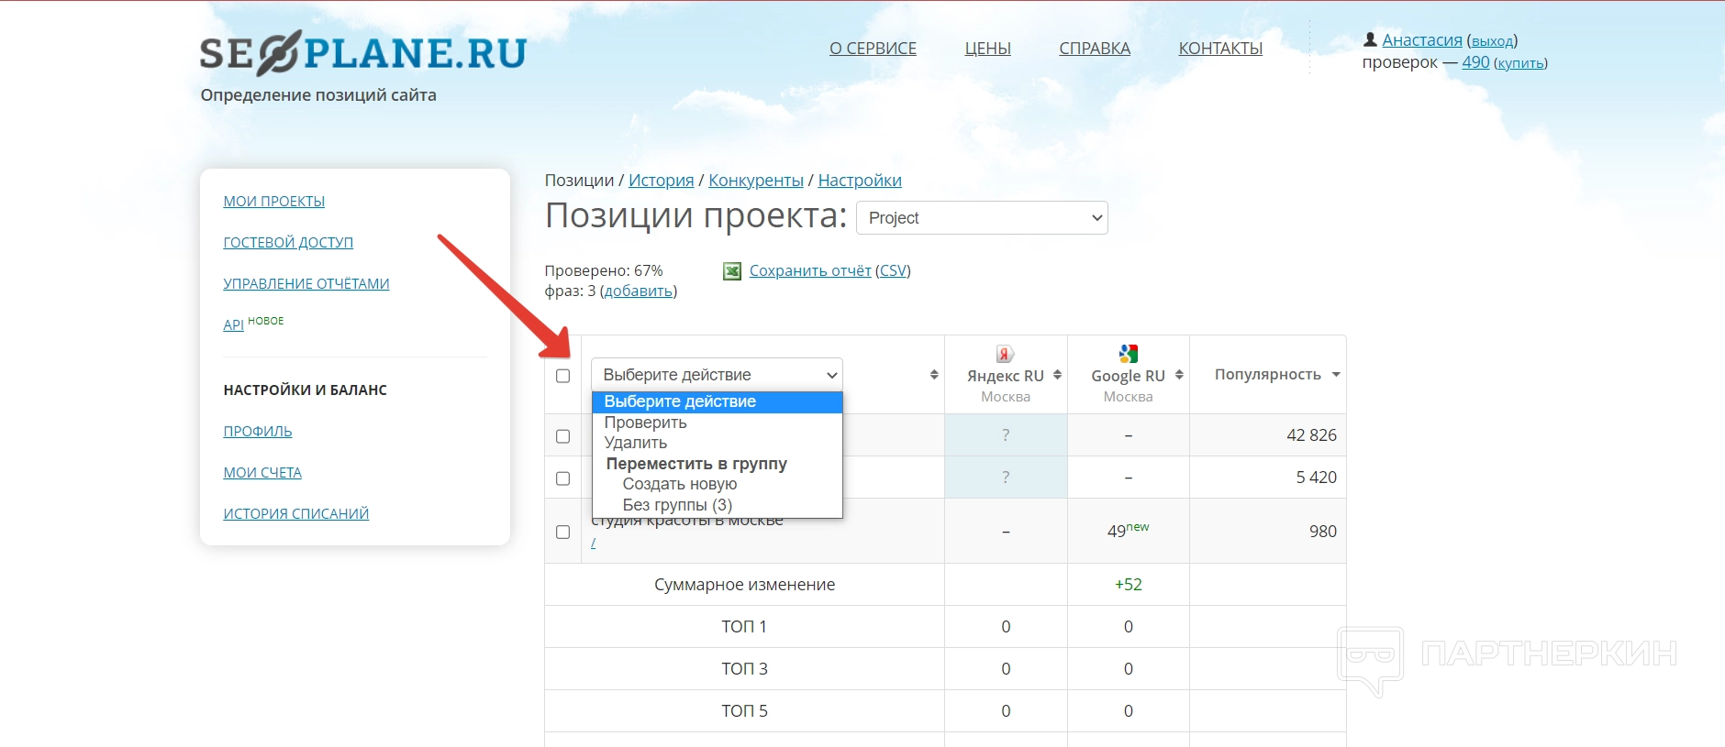
Task: Click выход to log out
Action: (x=1492, y=41)
